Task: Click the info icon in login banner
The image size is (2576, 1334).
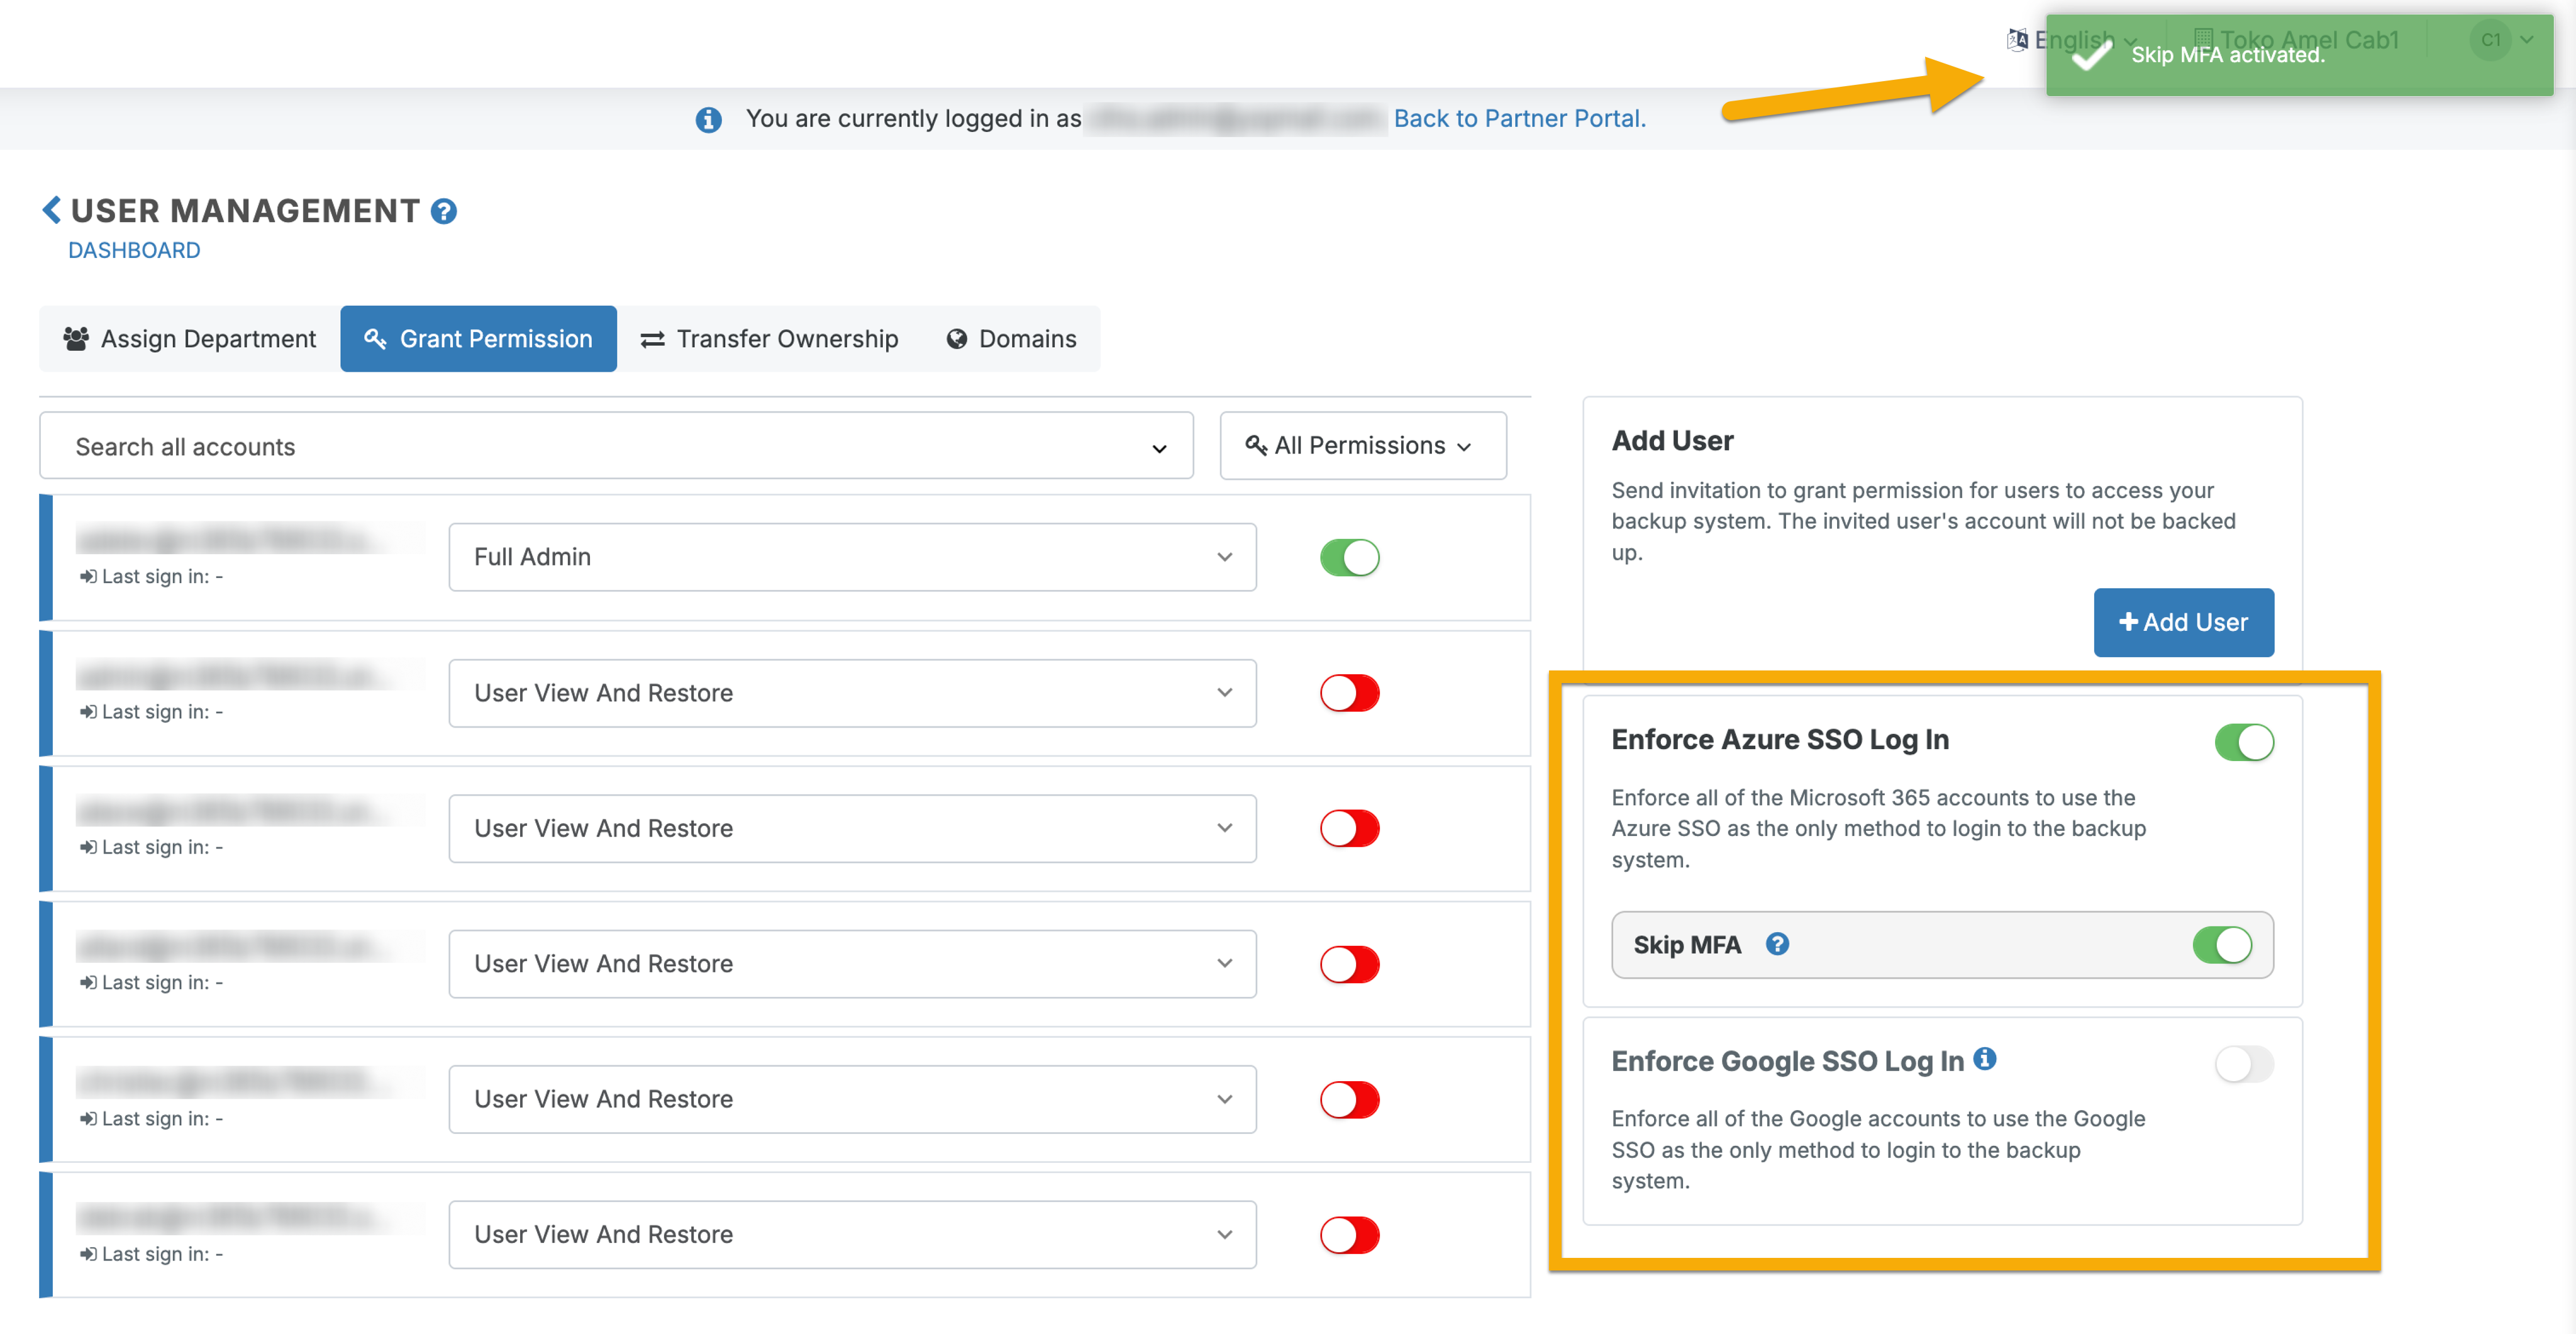Action: (x=708, y=120)
